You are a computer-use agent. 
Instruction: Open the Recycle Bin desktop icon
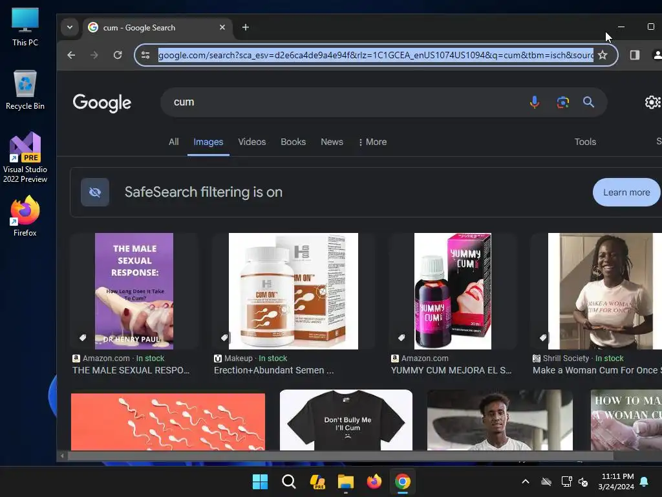[25, 90]
